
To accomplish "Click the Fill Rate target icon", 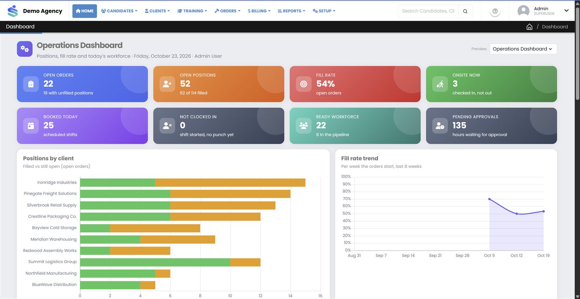I will [303, 84].
